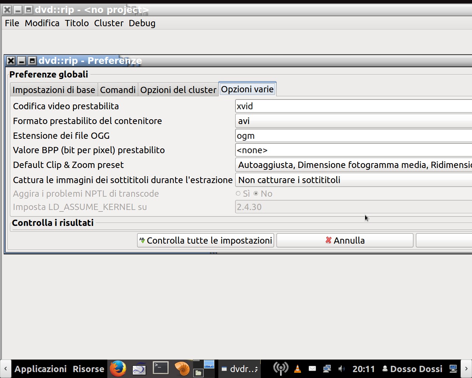The image size is (472, 378).
Task: Select the Opzioni varie tab
Action: pyautogui.click(x=247, y=89)
